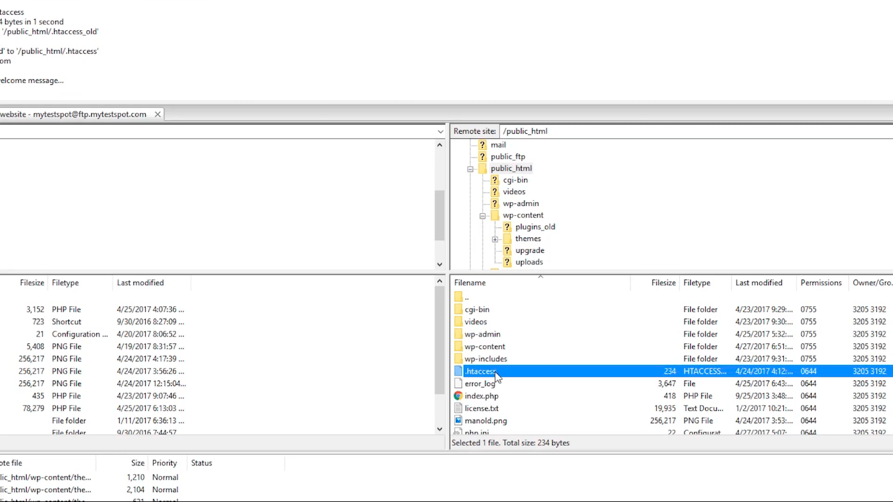Select plugins_old folder in tree
The image size is (893, 502).
535,227
